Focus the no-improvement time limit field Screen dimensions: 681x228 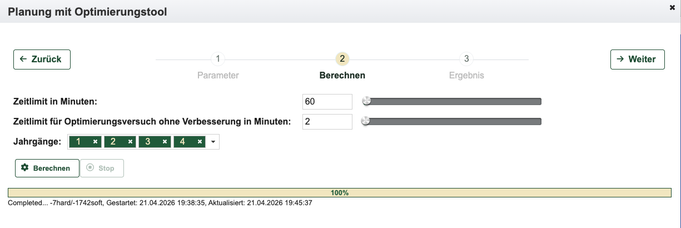327,122
